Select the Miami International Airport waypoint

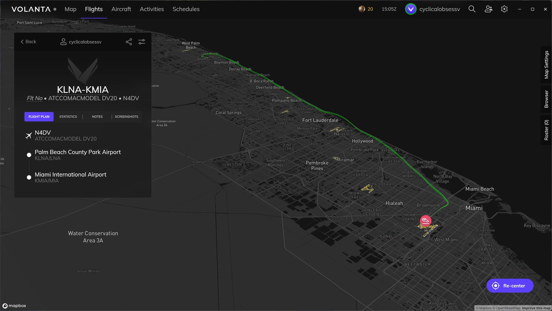70,175
